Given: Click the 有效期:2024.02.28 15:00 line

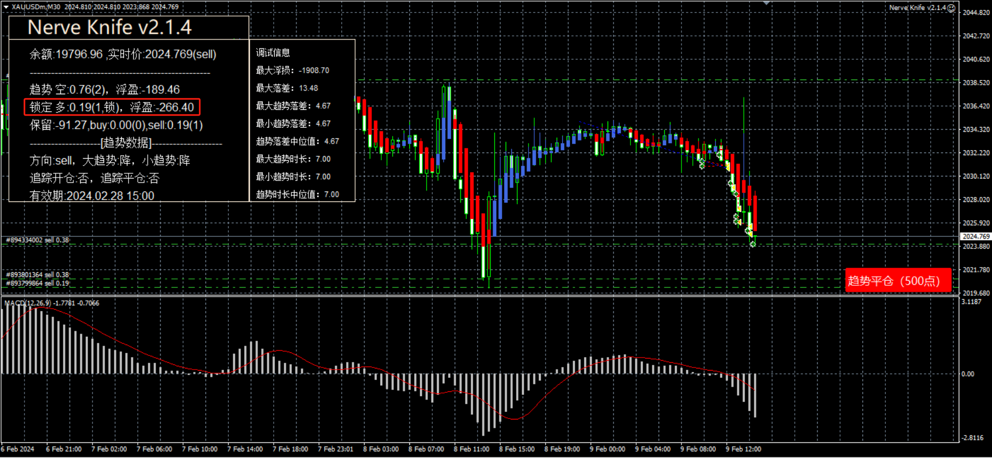Looking at the screenshot, I should (x=92, y=196).
